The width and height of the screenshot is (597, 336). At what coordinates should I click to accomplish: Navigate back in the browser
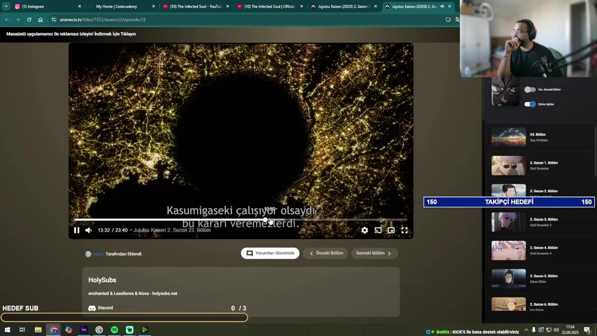click(x=7, y=20)
